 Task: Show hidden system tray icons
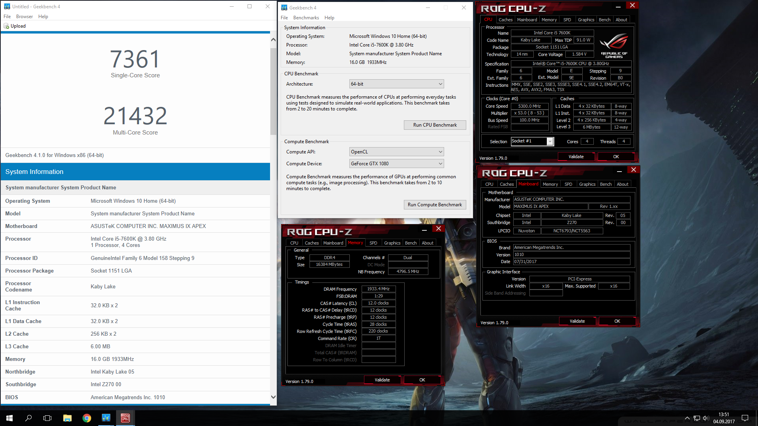coord(687,418)
